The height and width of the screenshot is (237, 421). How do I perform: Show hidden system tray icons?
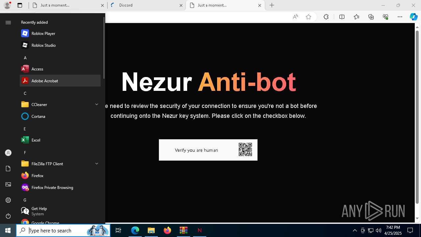click(355, 230)
